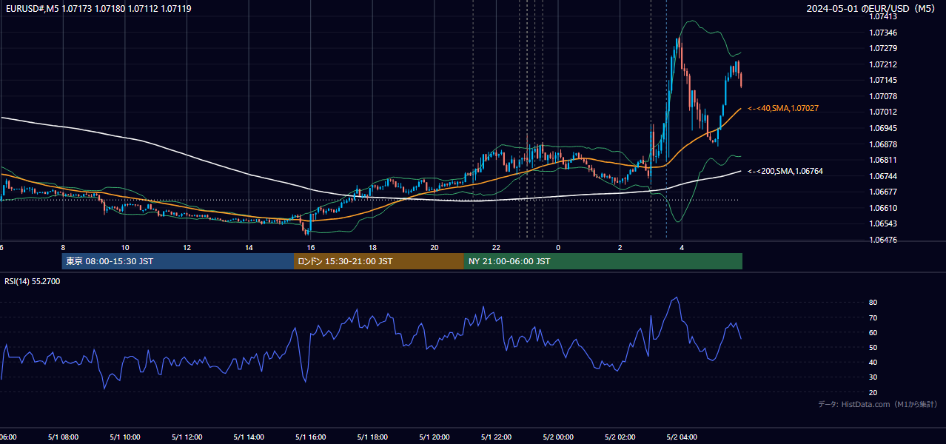This screenshot has height=444, width=946.
Task: Click the 5/1 10:00 time axis label
Action: pyautogui.click(x=125, y=437)
